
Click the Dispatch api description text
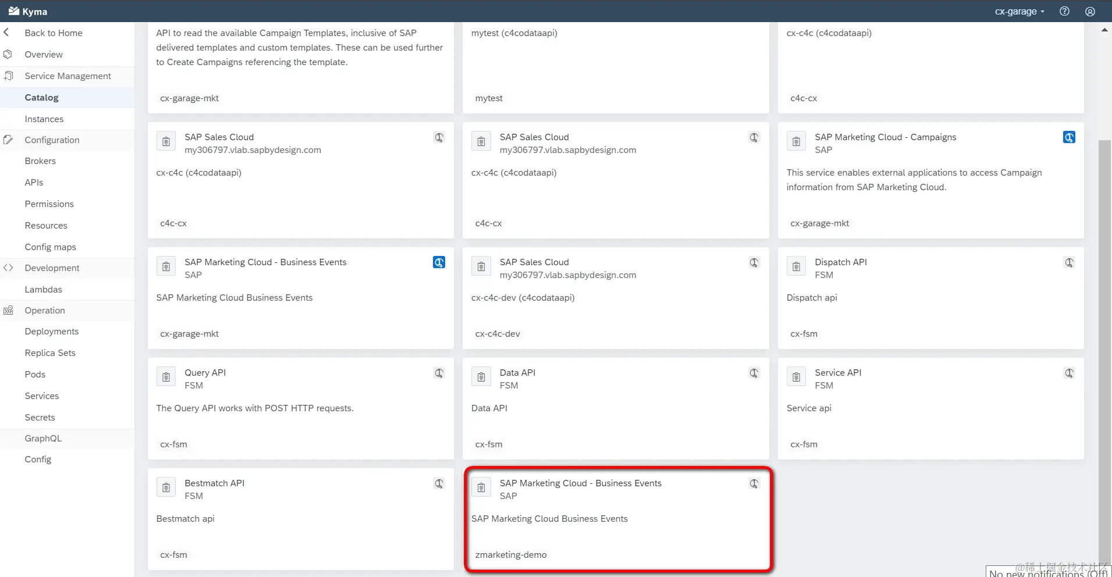(x=812, y=297)
